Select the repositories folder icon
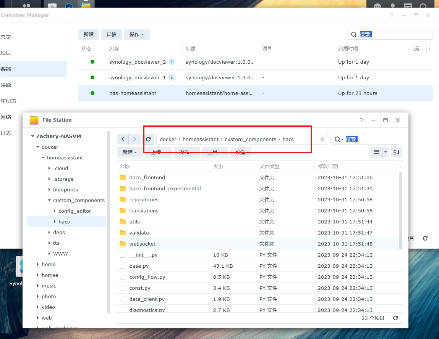The image size is (439, 339). pyautogui.click(x=123, y=199)
